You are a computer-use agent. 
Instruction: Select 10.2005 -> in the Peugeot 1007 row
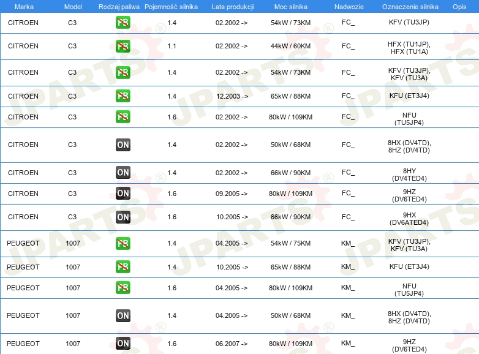click(232, 267)
